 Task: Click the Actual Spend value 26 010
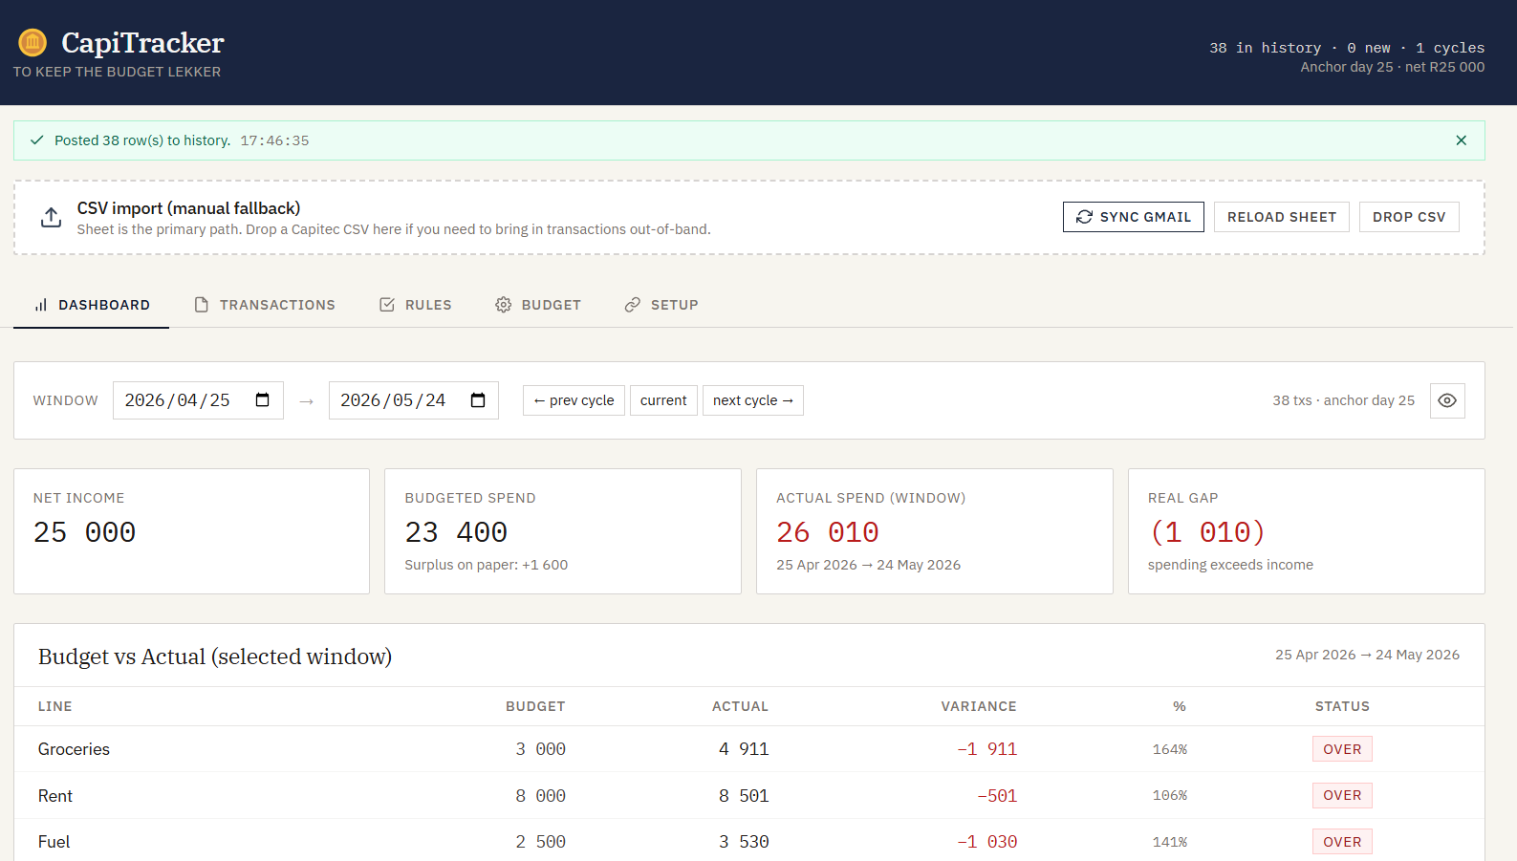828,532
